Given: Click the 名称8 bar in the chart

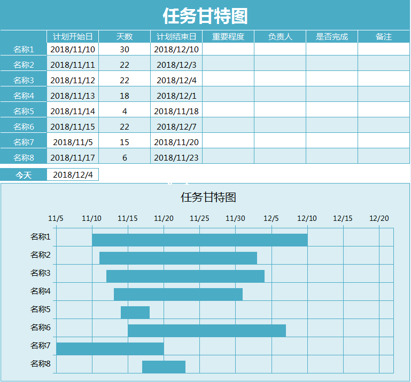Looking at the screenshot, I should pyautogui.click(x=164, y=367).
